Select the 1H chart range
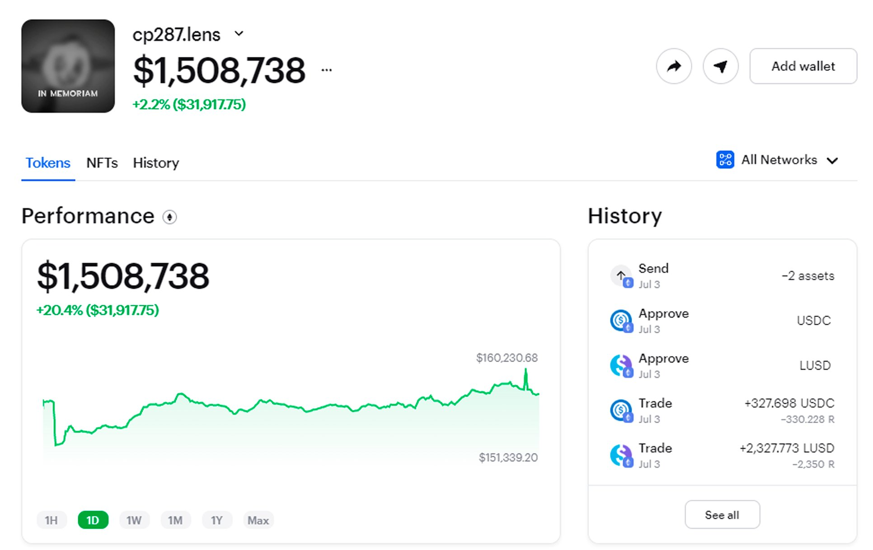Image resolution: width=873 pixels, height=550 pixels. point(52,520)
